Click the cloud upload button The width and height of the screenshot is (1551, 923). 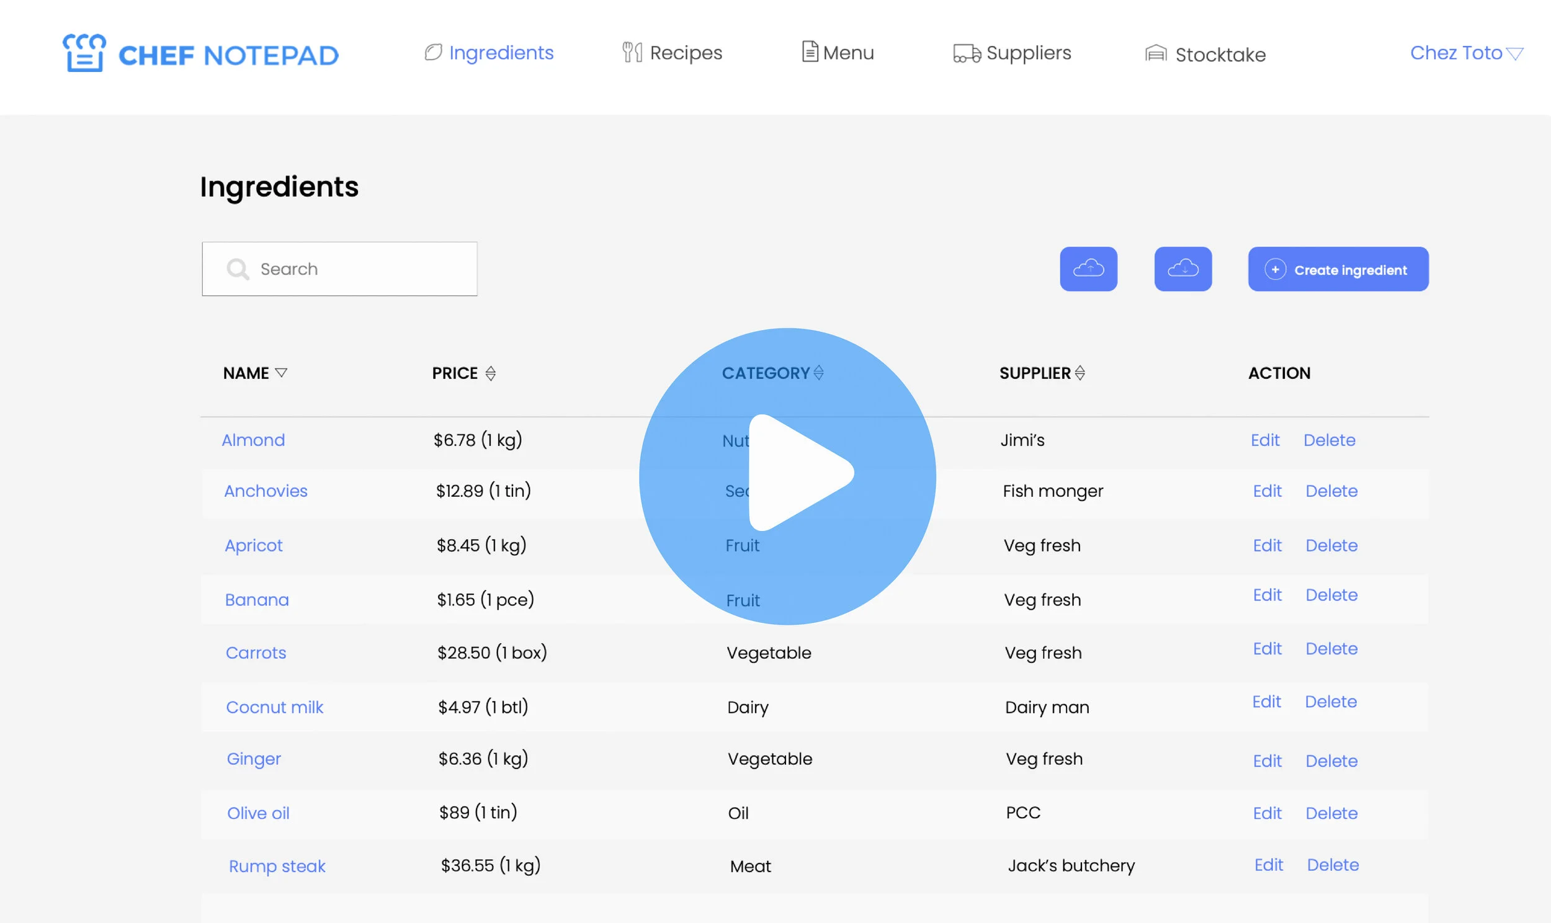click(1088, 269)
